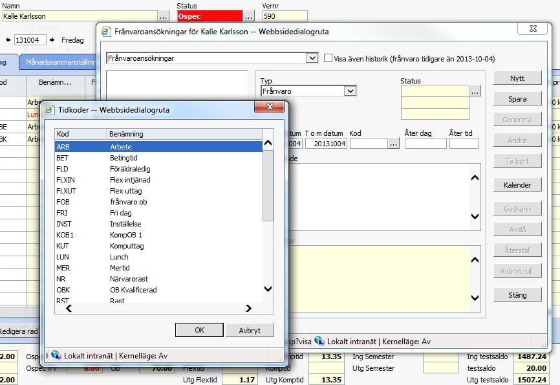Image resolution: width=560 pixels, height=385 pixels.
Task: Go to previous date with the left arrow
Action: pyautogui.click(x=8, y=40)
